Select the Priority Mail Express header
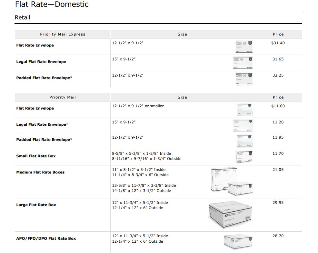318x253 pixels. coord(62,34)
